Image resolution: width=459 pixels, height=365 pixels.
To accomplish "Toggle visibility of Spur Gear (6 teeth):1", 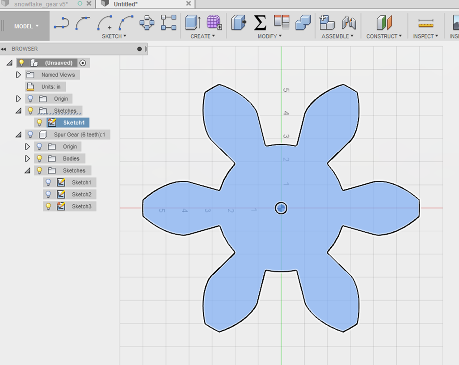I will 30,134.
